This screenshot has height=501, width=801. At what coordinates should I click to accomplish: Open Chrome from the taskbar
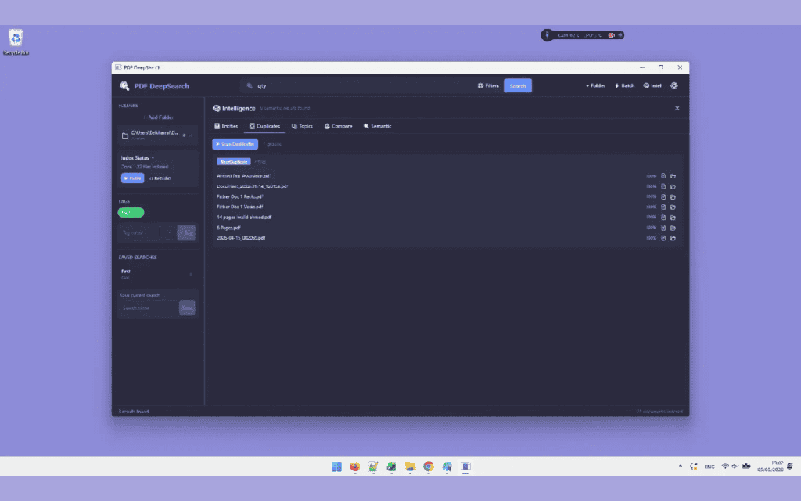tap(428, 467)
